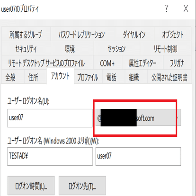Click the ログオン先(T)... button

pos(82,186)
